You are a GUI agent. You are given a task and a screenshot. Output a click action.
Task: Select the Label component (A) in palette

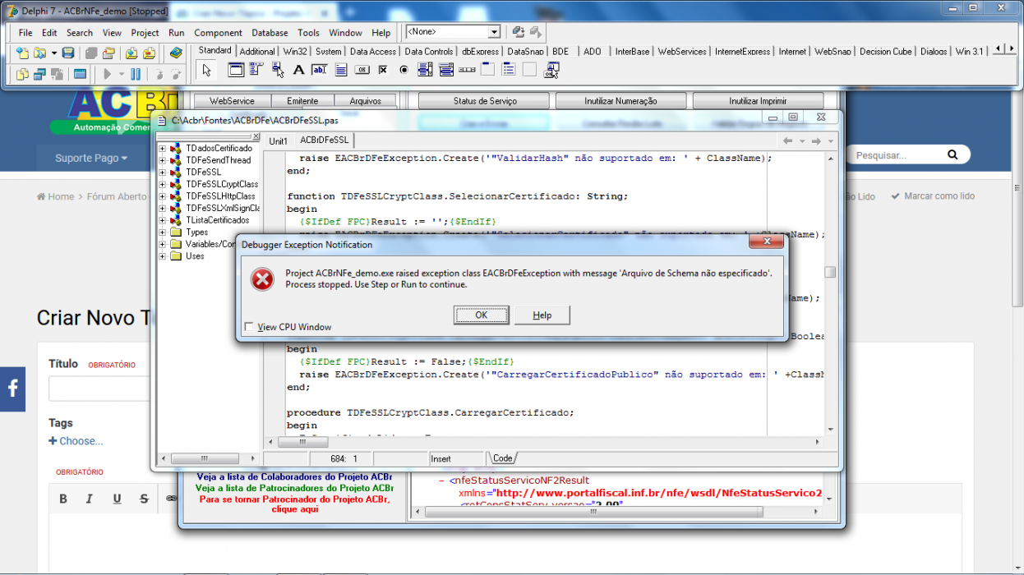click(x=298, y=71)
